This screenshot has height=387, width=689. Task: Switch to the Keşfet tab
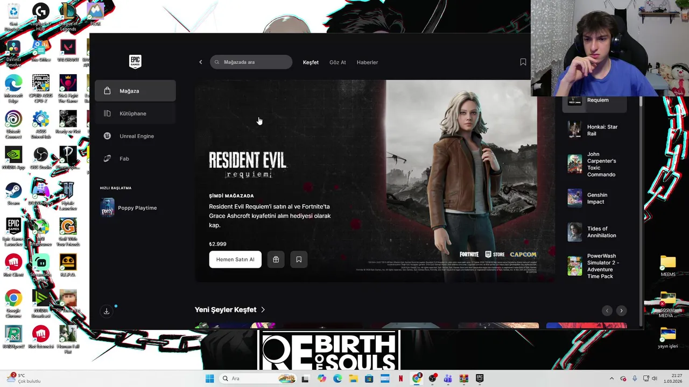point(311,62)
